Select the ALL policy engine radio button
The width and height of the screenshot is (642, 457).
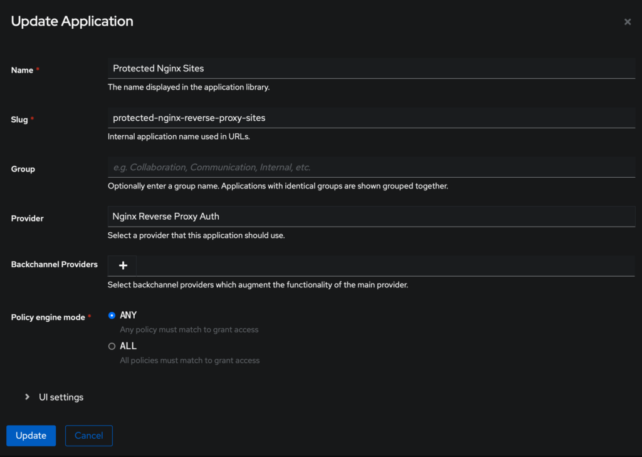112,346
